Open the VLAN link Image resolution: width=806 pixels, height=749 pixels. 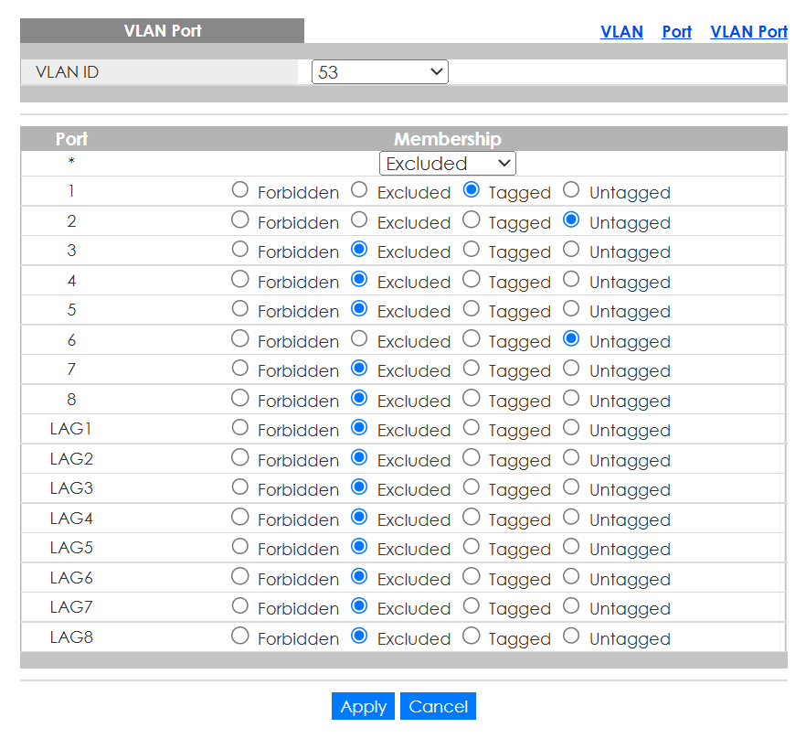pyautogui.click(x=621, y=31)
